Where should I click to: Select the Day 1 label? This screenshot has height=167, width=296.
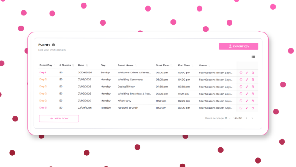[x=43, y=72]
